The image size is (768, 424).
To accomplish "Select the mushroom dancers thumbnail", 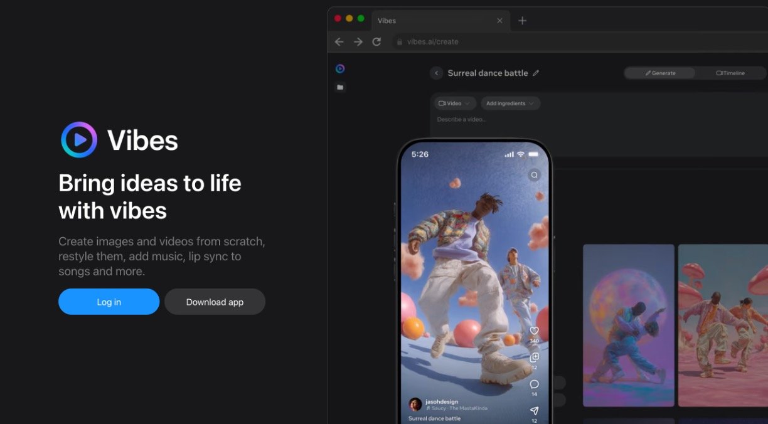I will click(723, 326).
